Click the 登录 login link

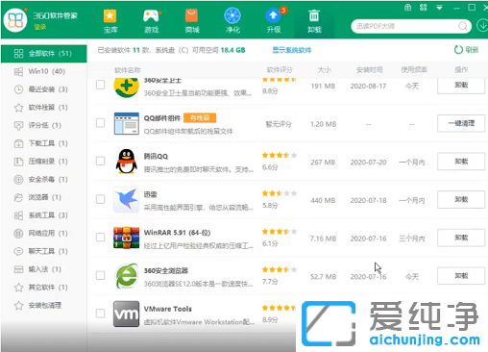(x=40, y=27)
